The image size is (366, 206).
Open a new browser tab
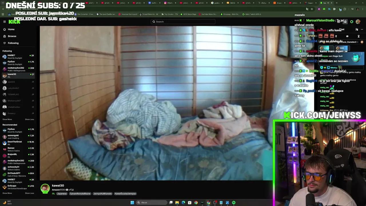(337, 3)
